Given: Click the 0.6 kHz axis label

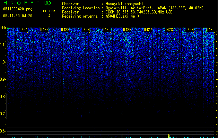Looking at the screenshot, I should tap(3, 131).
